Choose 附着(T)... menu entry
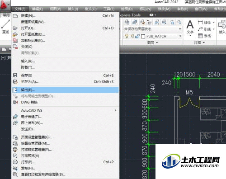The image size is (226, 179). tap(65, 67)
